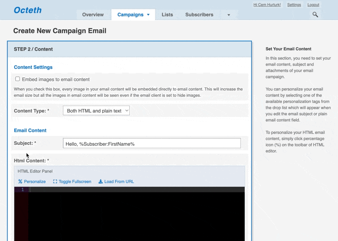Click the Toggle Fullscreen text link
The width and height of the screenshot is (338, 241).
coord(75,181)
